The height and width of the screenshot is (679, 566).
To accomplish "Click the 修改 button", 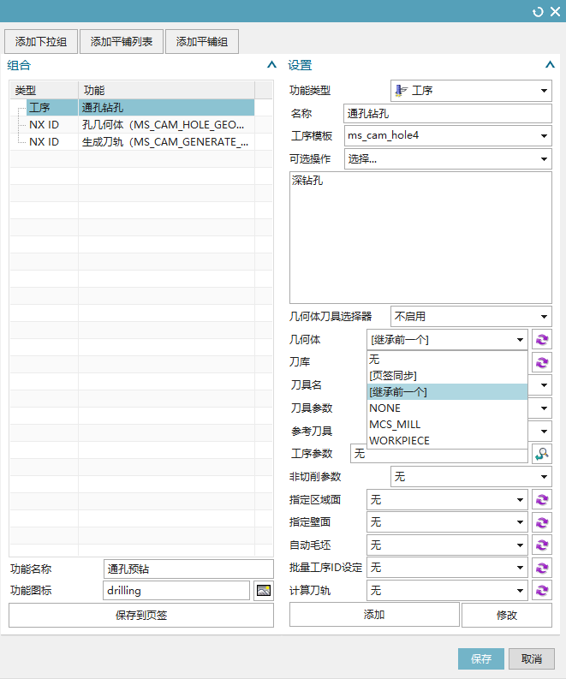I will (507, 615).
